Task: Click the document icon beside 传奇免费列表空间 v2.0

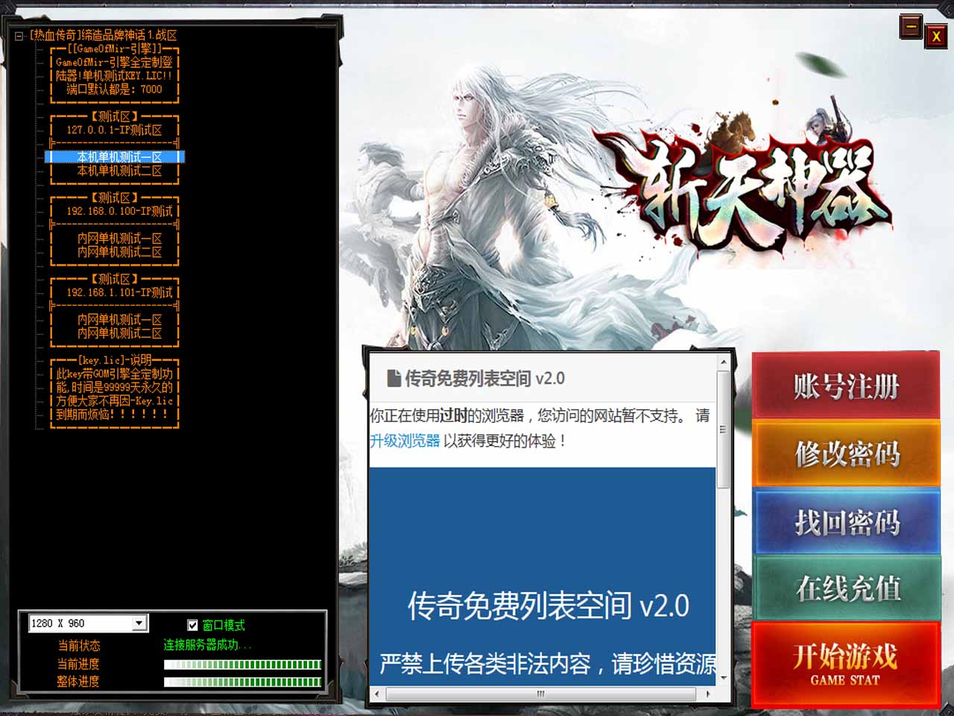Action: tap(394, 379)
